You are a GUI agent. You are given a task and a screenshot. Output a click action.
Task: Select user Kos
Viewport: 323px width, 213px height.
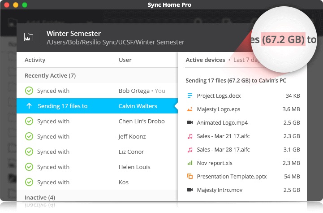[124, 182]
